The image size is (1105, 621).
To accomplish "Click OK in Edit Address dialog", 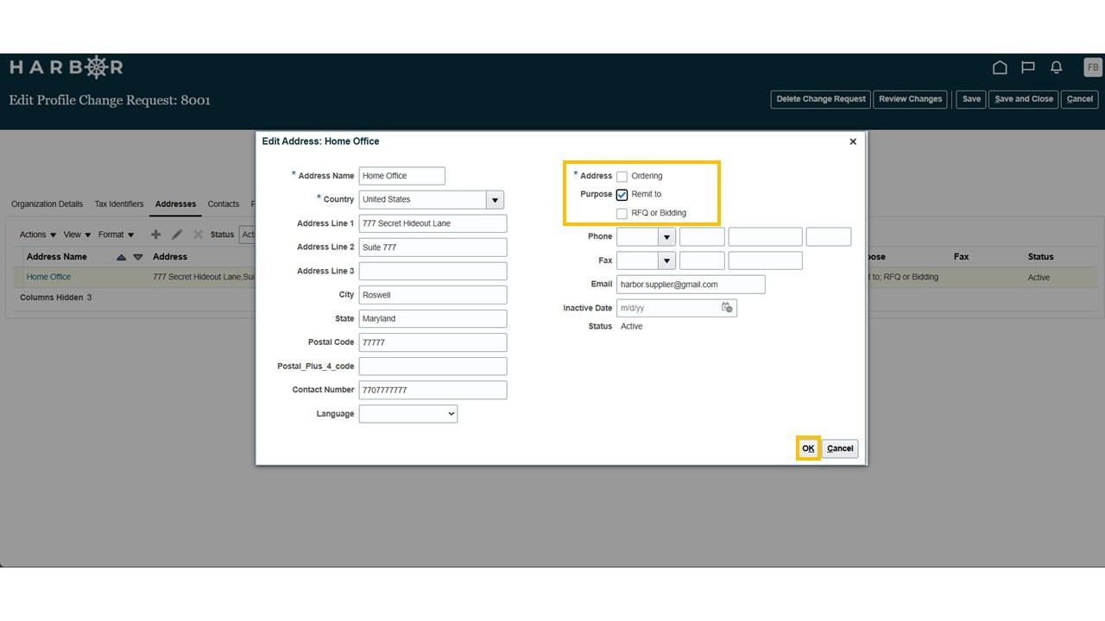I will (x=808, y=448).
